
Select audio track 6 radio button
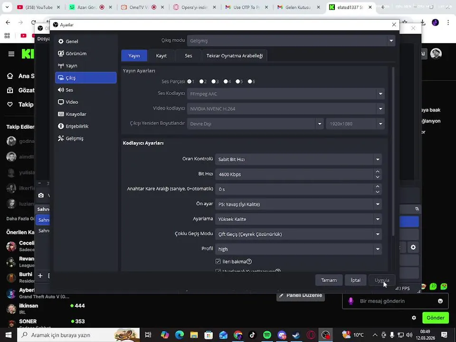tap(250, 81)
